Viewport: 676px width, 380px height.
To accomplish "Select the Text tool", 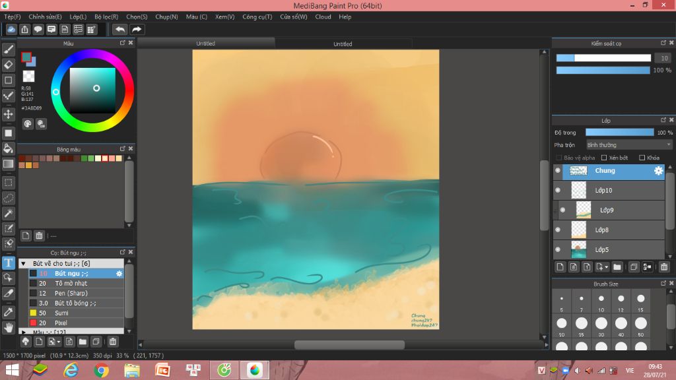I will pyautogui.click(x=8, y=263).
